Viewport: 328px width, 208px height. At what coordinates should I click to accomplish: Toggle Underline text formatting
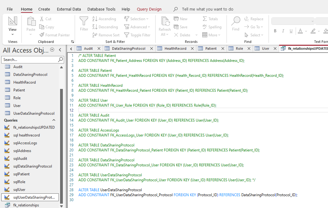pyautogui.click(x=291, y=31)
